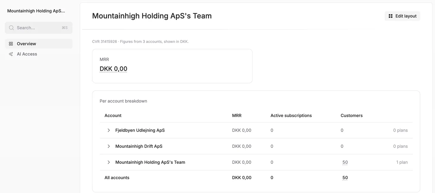Expand Mountainhigh Holding ApS's Team row
435x193 pixels.
[109, 162]
